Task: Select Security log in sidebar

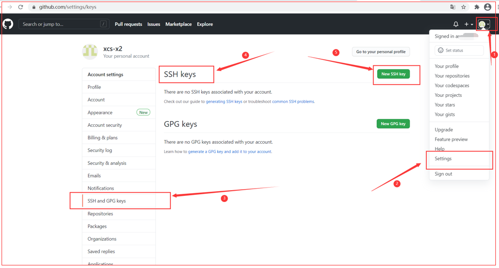Action: pos(119,150)
